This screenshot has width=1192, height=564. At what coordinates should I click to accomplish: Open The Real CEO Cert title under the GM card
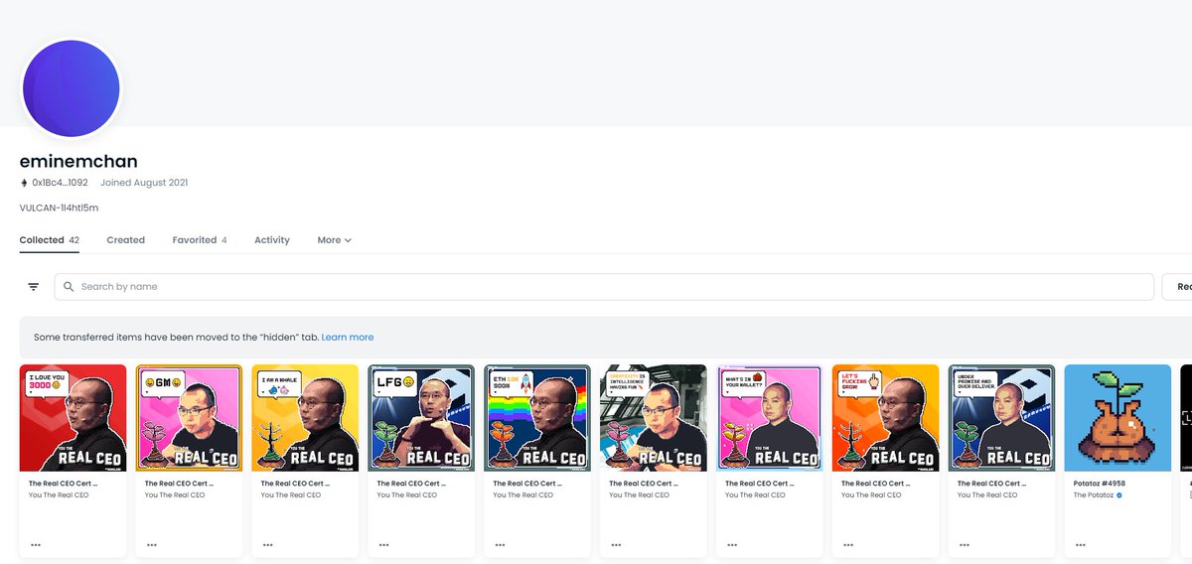(x=179, y=484)
